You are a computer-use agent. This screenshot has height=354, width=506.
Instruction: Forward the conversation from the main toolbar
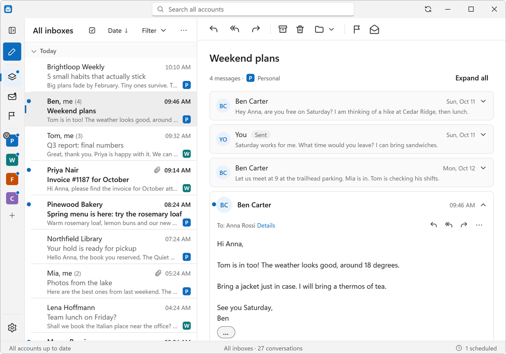click(x=256, y=29)
